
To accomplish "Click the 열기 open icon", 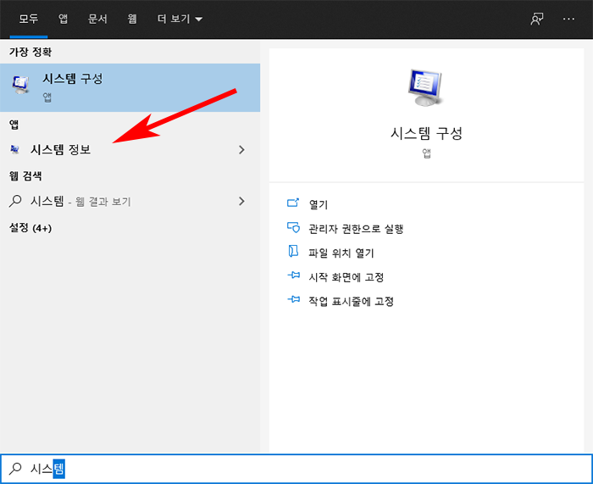I will pyautogui.click(x=293, y=203).
